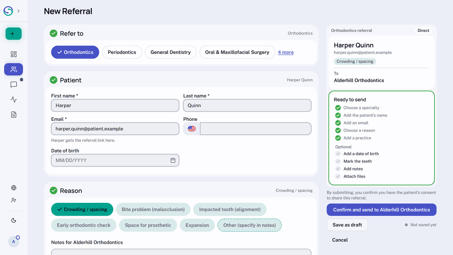
Task: Click the green plus create button
Action: point(14,34)
